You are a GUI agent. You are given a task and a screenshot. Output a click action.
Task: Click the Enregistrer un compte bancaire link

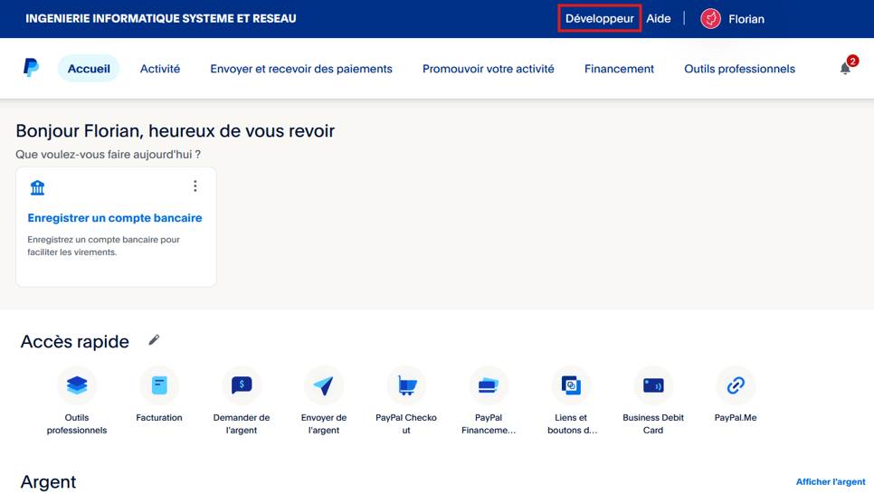115,218
